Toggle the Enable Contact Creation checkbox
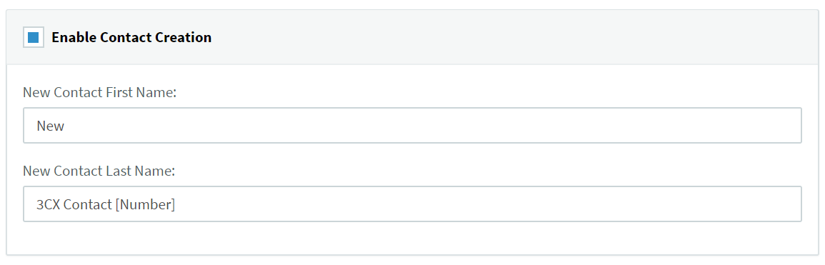 click(x=33, y=37)
